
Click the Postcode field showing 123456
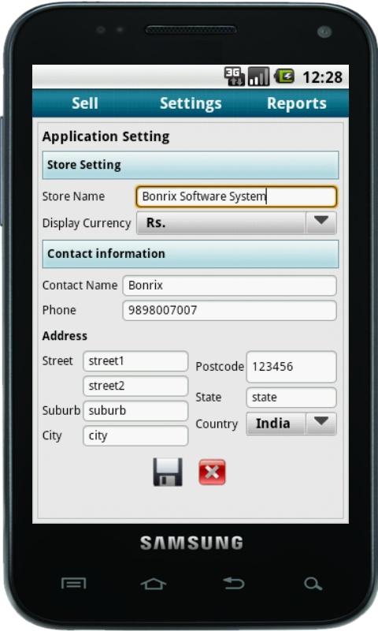tap(291, 367)
